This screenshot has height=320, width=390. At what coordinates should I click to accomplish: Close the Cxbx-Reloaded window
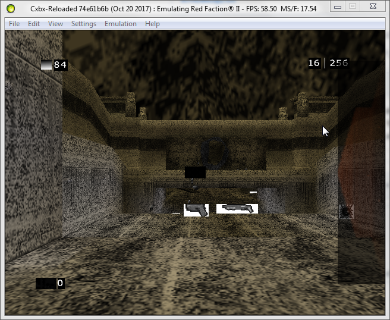[373, 6]
